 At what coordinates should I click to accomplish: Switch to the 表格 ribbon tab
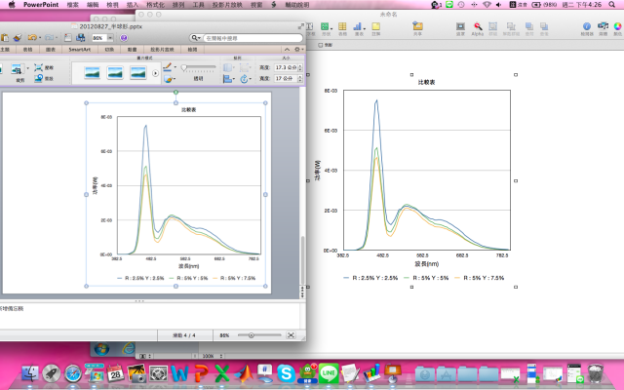[27, 50]
